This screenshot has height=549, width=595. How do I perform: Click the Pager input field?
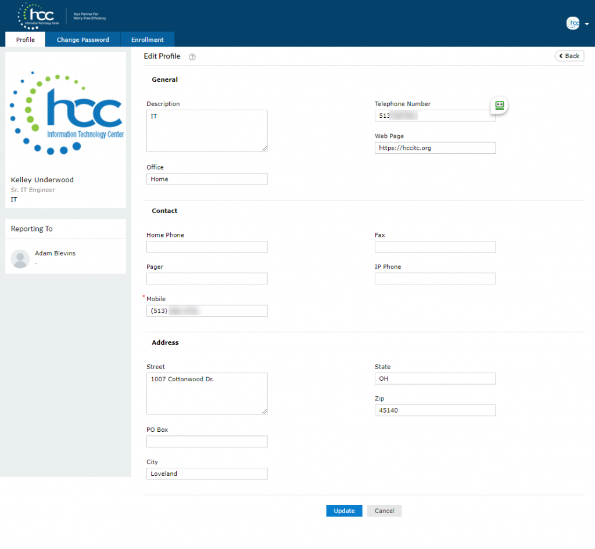207,279
